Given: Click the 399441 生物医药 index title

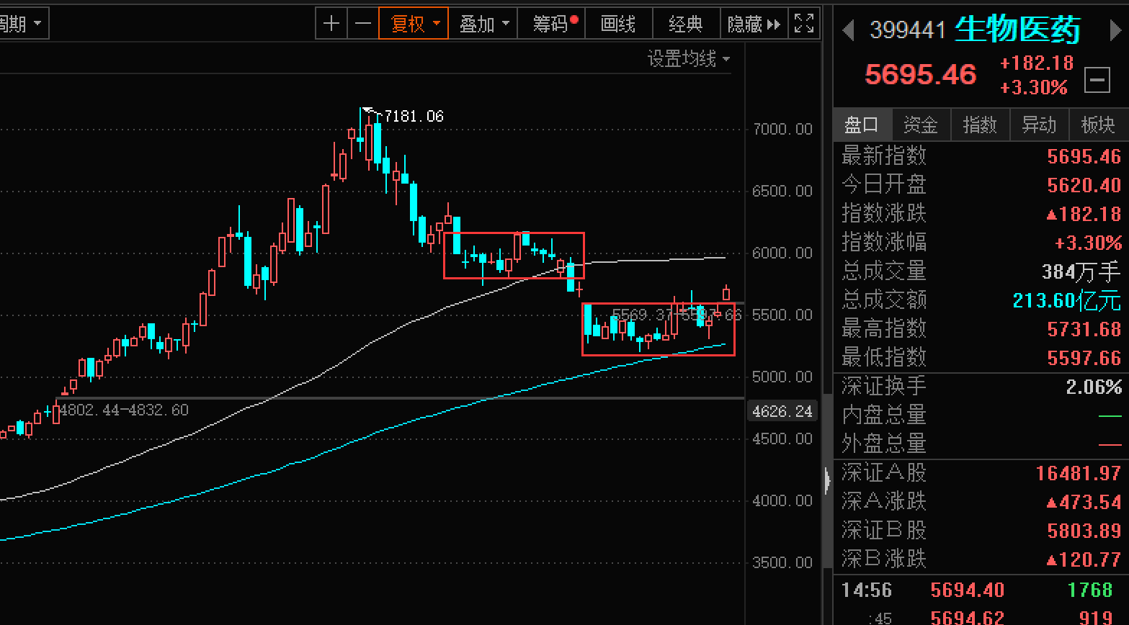Looking at the screenshot, I should pyautogui.click(x=976, y=30).
